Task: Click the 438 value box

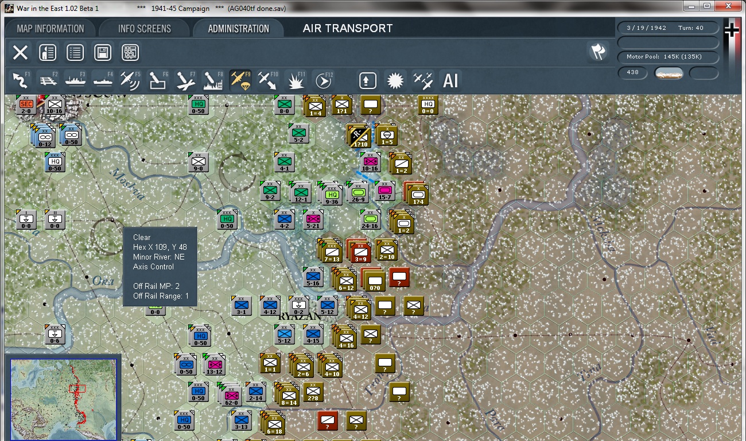Action: pos(633,72)
